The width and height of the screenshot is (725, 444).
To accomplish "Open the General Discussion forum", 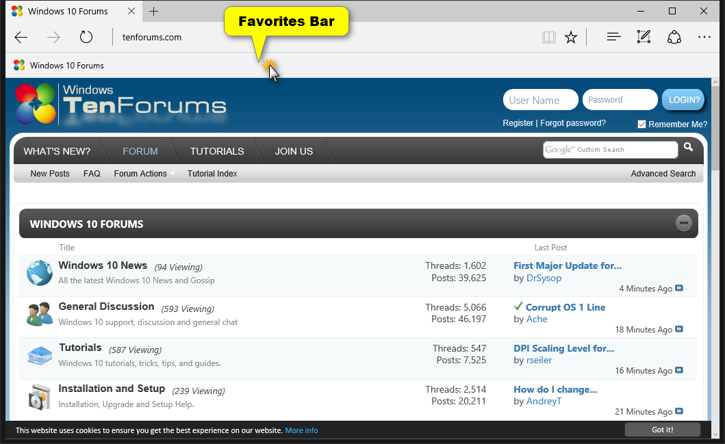I will point(106,306).
